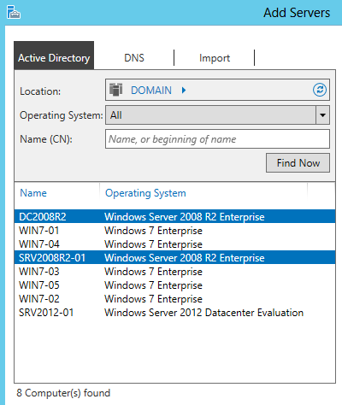Screen dimensions: 342x405
Task: Sort by the Name column header
Action: point(33,193)
